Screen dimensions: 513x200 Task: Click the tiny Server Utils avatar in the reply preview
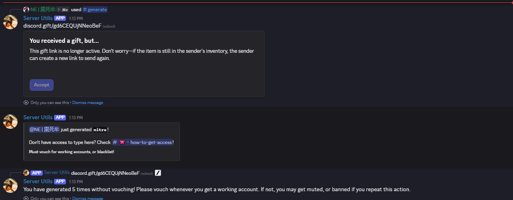pos(26,172)
